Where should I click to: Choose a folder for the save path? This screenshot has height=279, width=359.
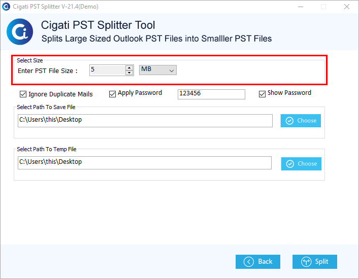pyautogui.click(x=301, y=121)
